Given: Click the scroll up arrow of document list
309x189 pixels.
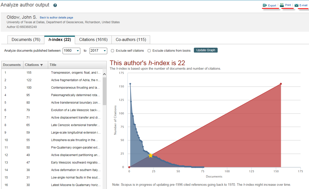Looking at the screenshot, I should [x=104, y=74].
